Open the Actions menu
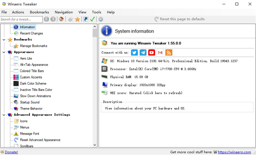This screenshot has height=155, width=256. [x=18, y=12]
